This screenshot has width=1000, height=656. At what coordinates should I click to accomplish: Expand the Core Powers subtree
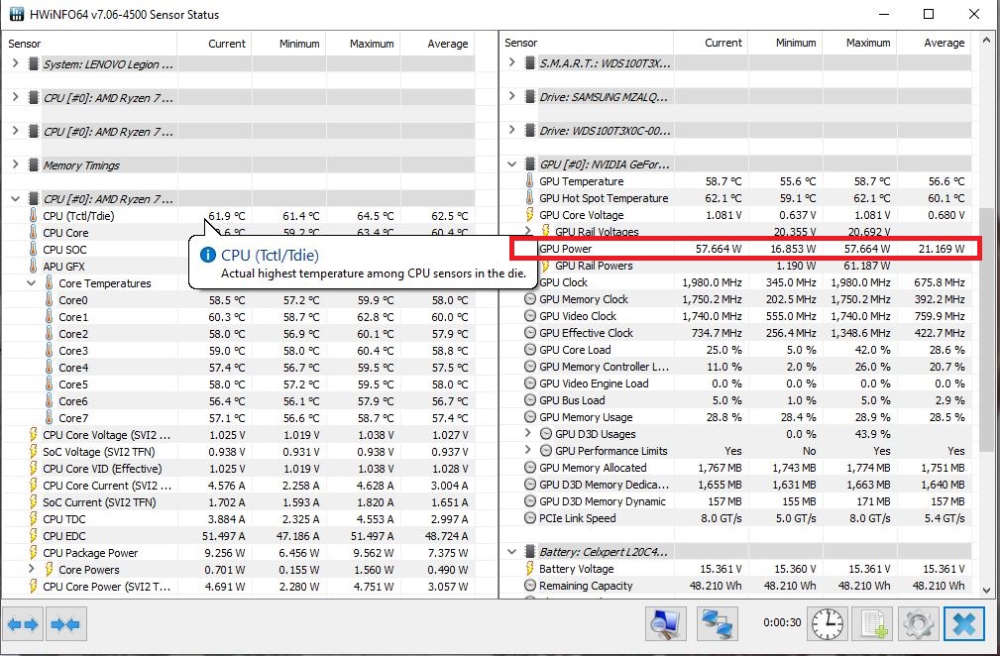coord(32,569)
